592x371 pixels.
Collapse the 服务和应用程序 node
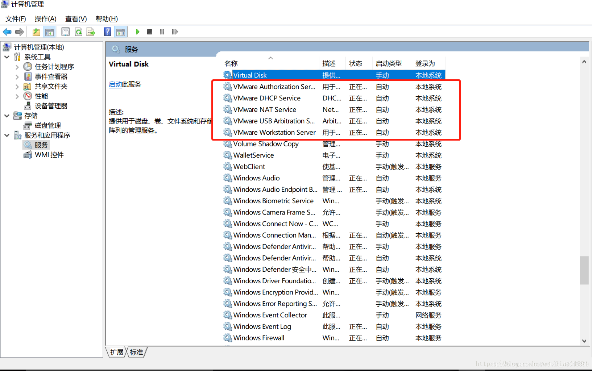[x=7, y=135]
